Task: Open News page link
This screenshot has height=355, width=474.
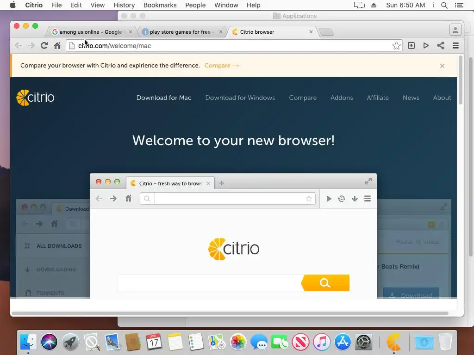Action: pos(411,98)
